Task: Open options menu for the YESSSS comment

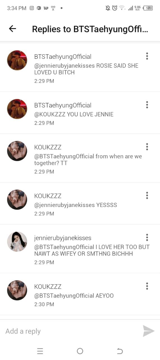Action: point(147,195)
